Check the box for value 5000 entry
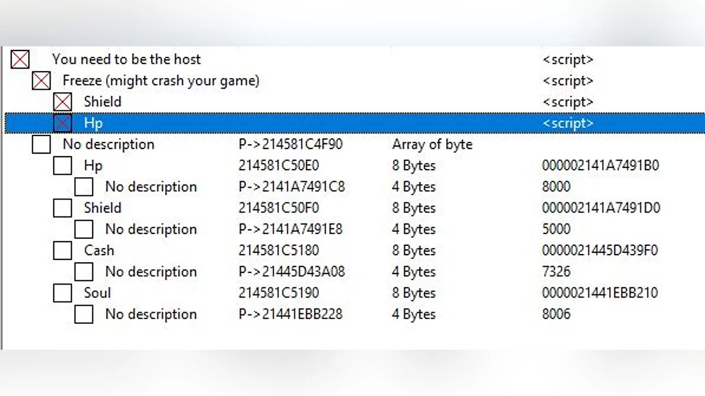Viewport: 705px width, 396px height. pos(83,229)
